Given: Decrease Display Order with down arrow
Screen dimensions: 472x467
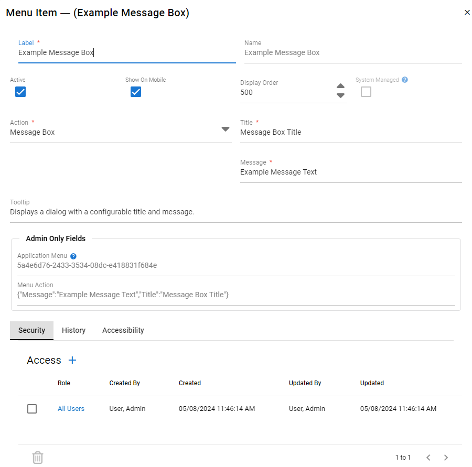Looking at the screenshot, I should click(340, 95).
